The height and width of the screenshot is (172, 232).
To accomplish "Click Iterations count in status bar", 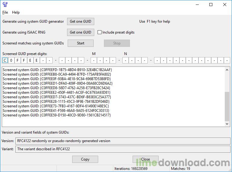I will click(x=131, y=169).
